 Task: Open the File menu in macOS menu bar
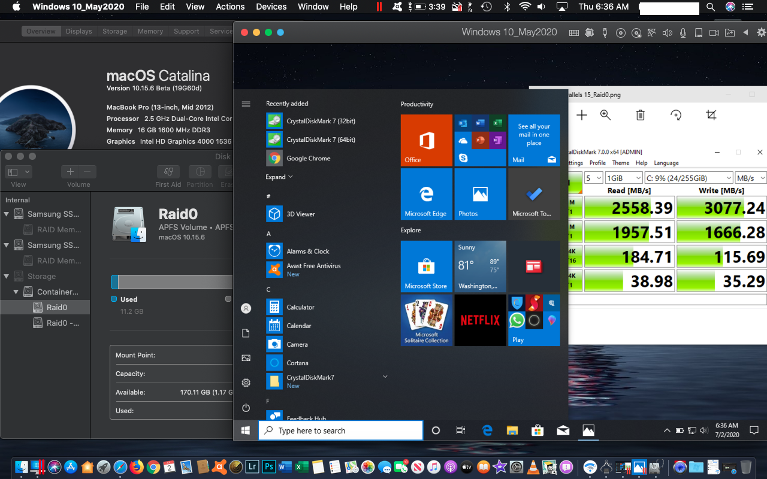tap(142, 7)
